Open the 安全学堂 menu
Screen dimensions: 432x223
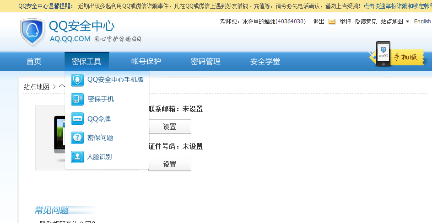(265, 61)
